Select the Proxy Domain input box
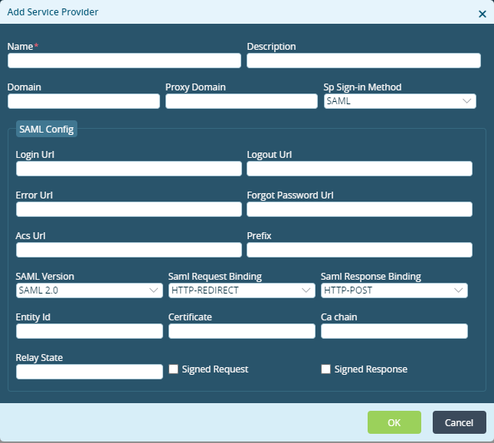This screenshot has width=494, height=443. click(241, 101)
